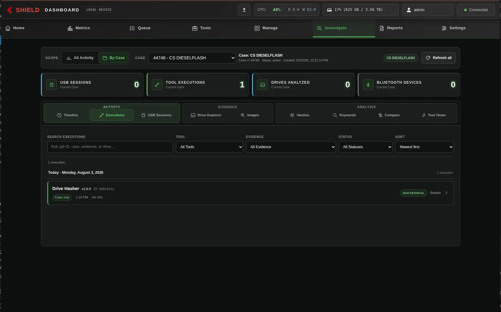Click execution ID b88c81dc text
The image size is (501, 312).
click(104, 189)
